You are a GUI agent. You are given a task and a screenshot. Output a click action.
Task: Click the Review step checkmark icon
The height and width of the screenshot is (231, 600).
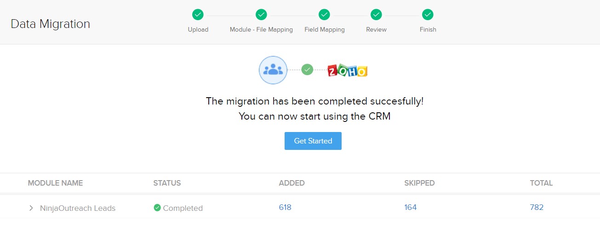pyautogui.click(x=376, y=15)
